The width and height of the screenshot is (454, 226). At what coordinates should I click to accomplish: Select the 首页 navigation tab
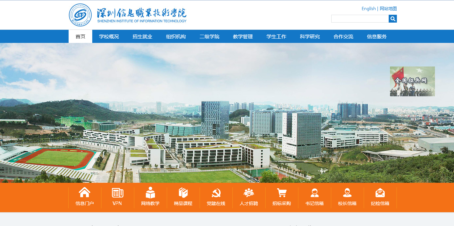point(80,36)
